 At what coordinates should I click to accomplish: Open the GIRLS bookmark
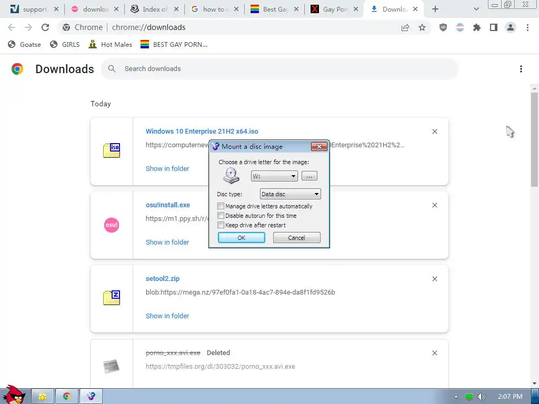(65, 44)
